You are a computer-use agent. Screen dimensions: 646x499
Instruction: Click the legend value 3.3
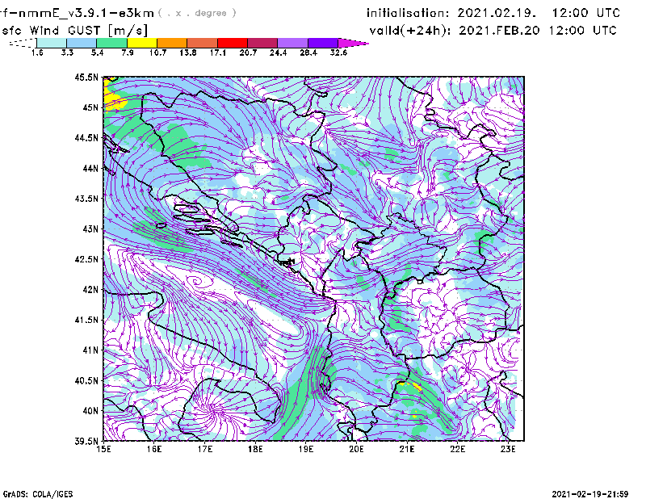pyautogui.click(x=67, y=52)
